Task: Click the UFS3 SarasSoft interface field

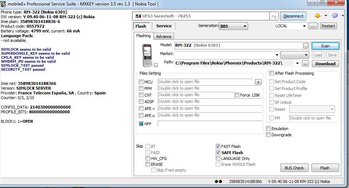Action: (200, 16)
